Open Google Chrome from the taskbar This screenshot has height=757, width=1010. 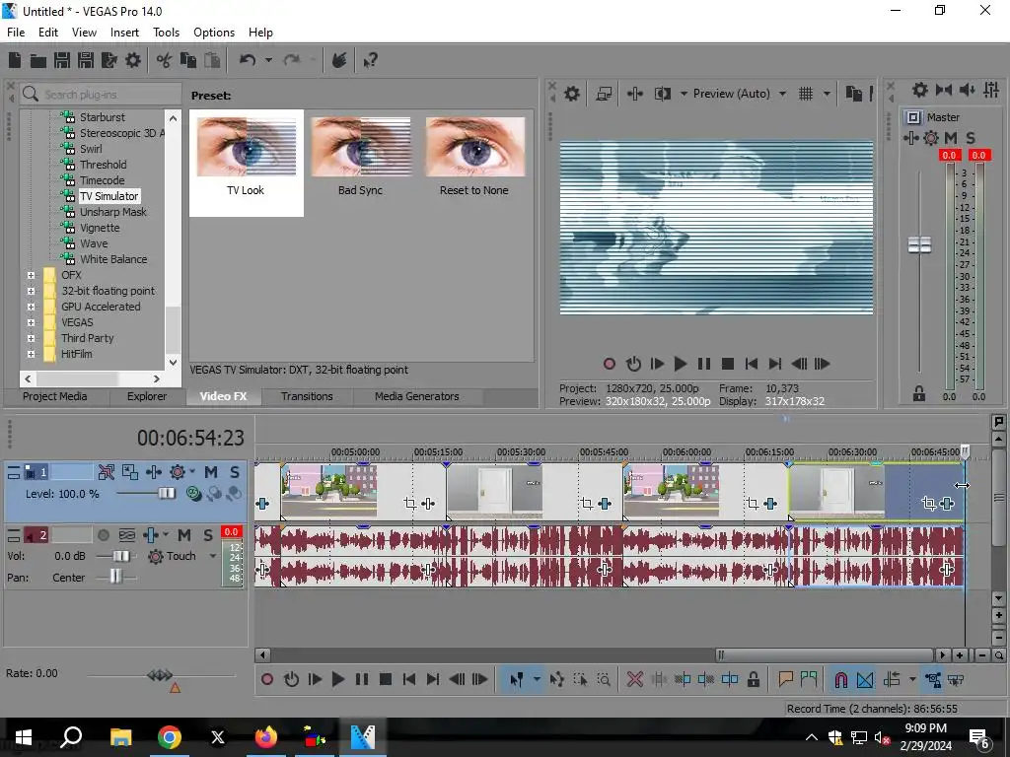(169, 737)
